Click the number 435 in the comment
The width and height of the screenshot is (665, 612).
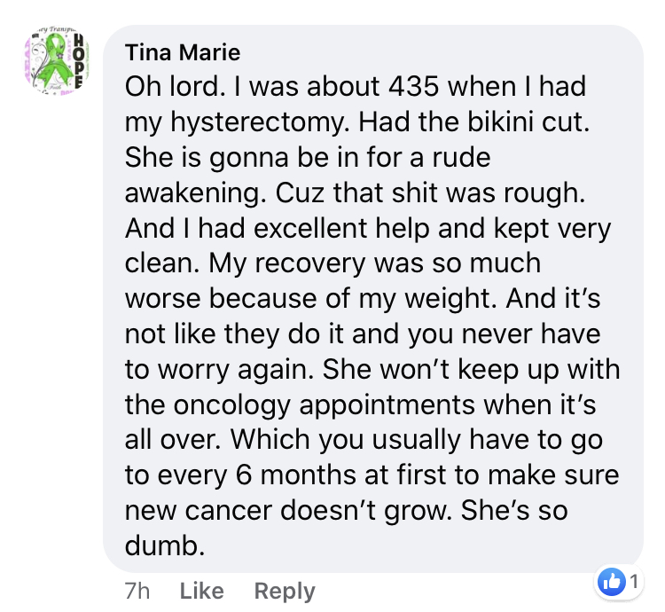[x=413, y=87]
